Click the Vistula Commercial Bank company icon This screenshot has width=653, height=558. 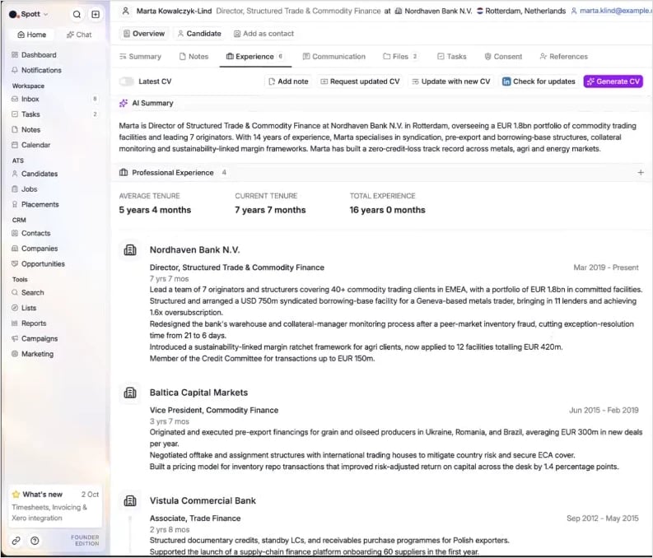130,501
